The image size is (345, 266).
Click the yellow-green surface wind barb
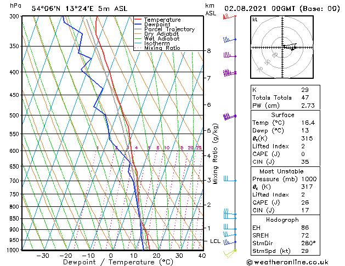[x=230, y=254]
